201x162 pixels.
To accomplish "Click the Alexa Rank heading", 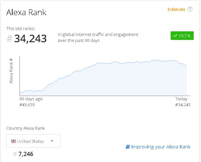I will tap(26, 13).
